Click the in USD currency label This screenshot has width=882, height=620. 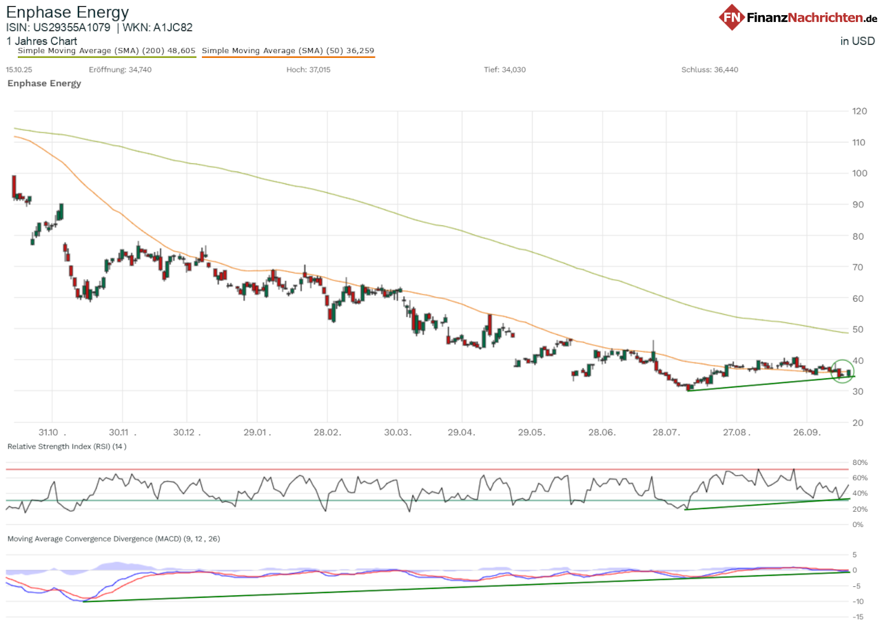857,41
